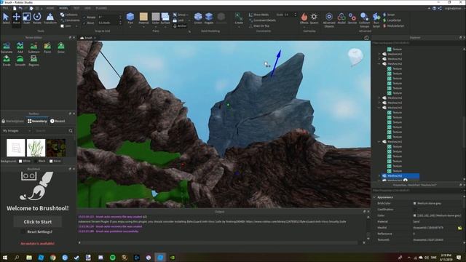
Task: Collapse the Appearance properties section
Action: tap(374, 197)
